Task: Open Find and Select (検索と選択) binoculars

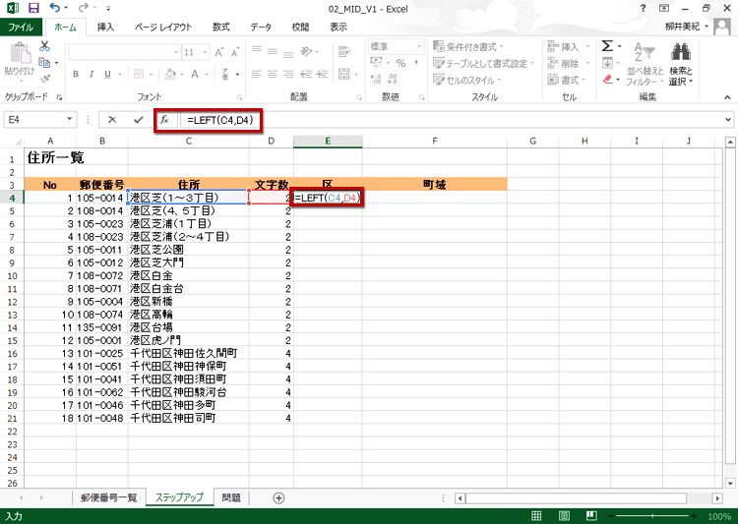Action: [x=681, y=64]
